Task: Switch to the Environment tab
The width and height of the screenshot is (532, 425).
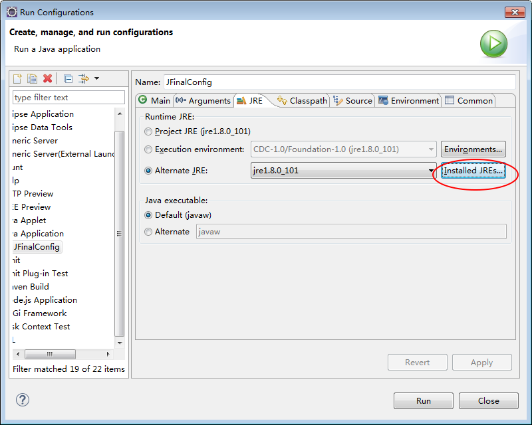Action: pyautogui.click(x=408, y=100)
